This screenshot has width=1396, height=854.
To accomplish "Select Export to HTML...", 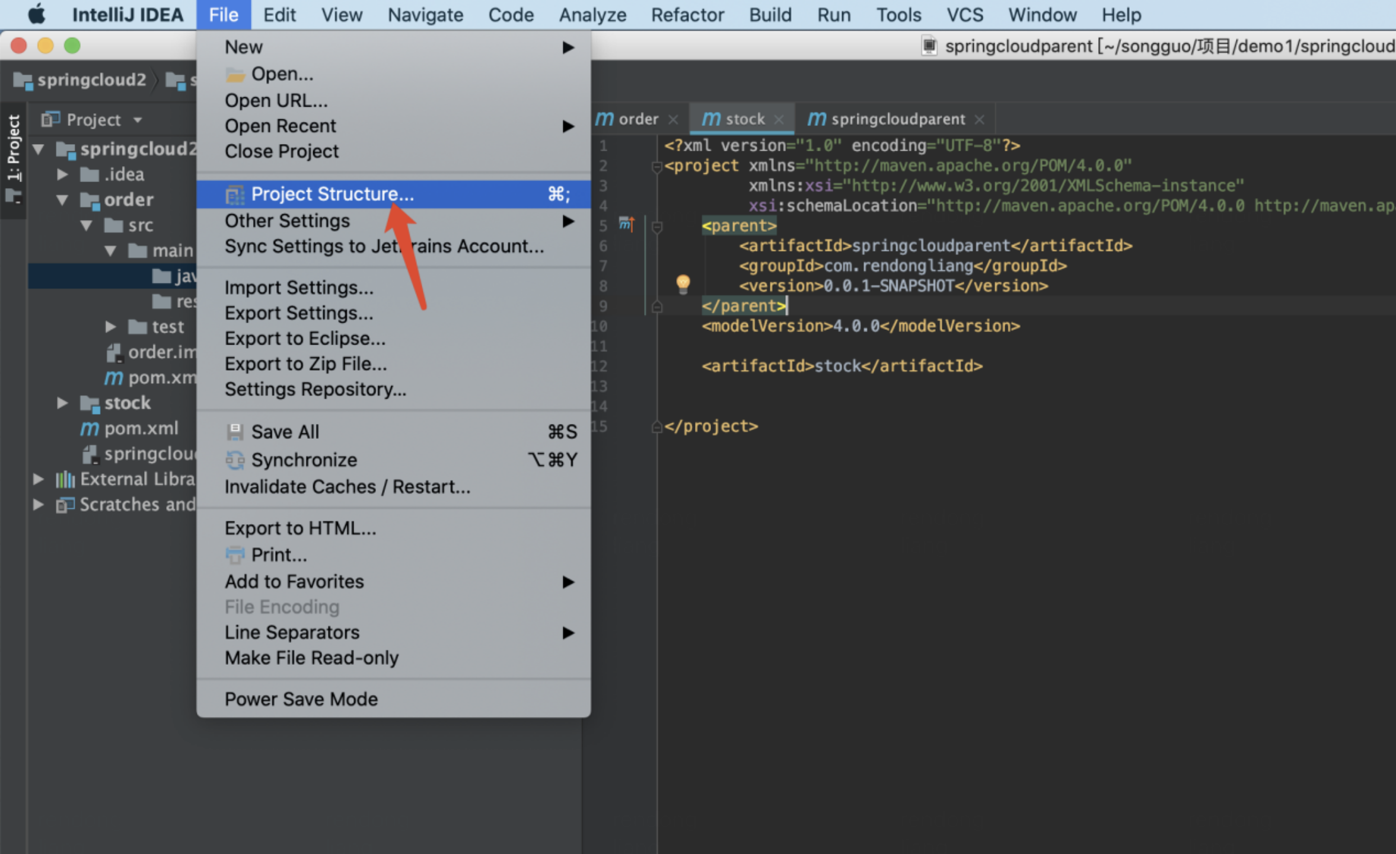I will click(x=393, y=528).
